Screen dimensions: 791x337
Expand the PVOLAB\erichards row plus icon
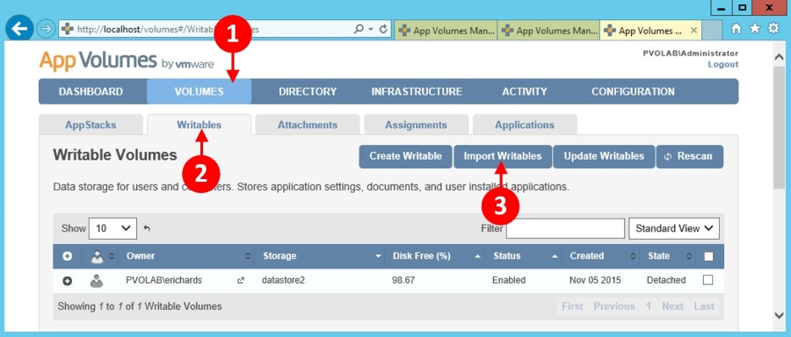[67, 281]
